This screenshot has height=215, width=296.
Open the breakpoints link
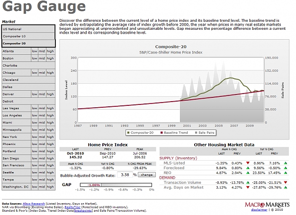[83, 211]
